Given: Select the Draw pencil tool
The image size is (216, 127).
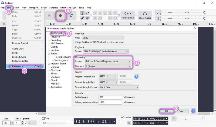Looking at the screenshot, I should 83,18.
